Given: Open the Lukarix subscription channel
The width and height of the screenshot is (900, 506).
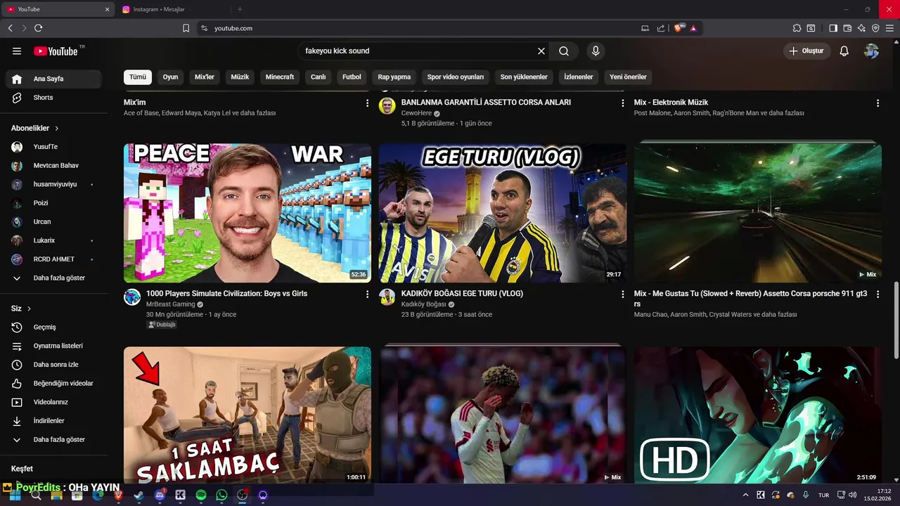Looking at the screenshot, I should point(54,240).
